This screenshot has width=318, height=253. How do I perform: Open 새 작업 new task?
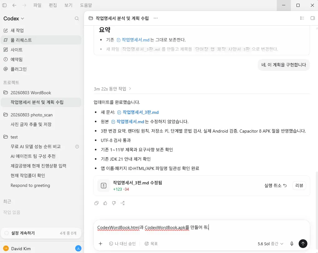pos(41,30)
